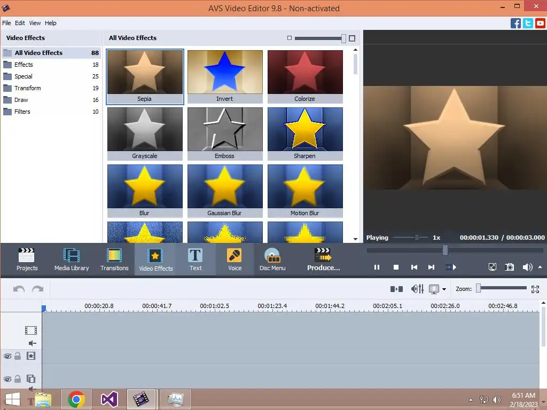The width and height of the screenshot is (547, 410).
Task: Lock the video effects track
Action: coord(18,356)
